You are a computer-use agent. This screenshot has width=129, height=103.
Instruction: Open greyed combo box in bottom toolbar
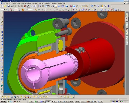[54, 97]
